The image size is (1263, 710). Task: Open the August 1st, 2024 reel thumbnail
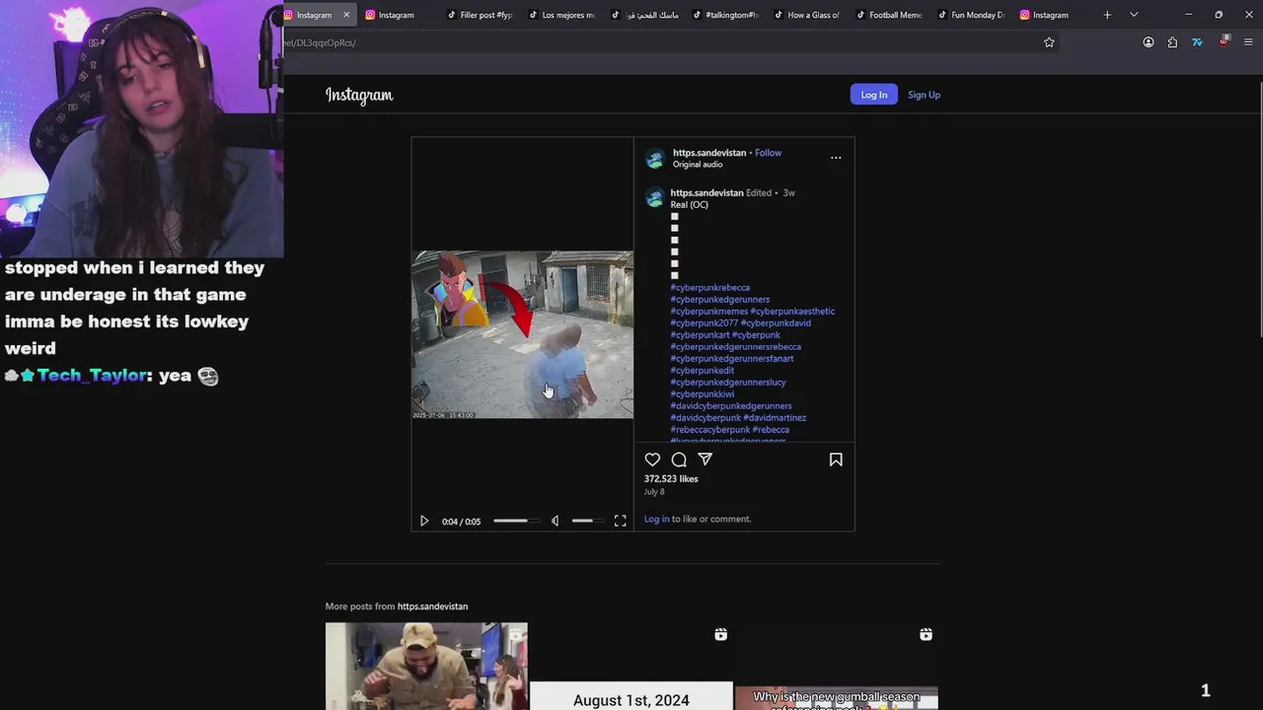pos(631,666)
